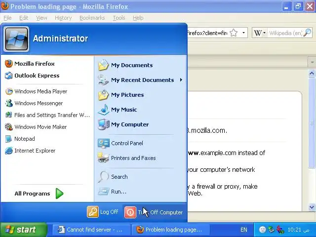Viewport: 316px width, 237px height.
Task: Click Turn Off Computer button
Action: pyautogui.click(x=154, y=212)
